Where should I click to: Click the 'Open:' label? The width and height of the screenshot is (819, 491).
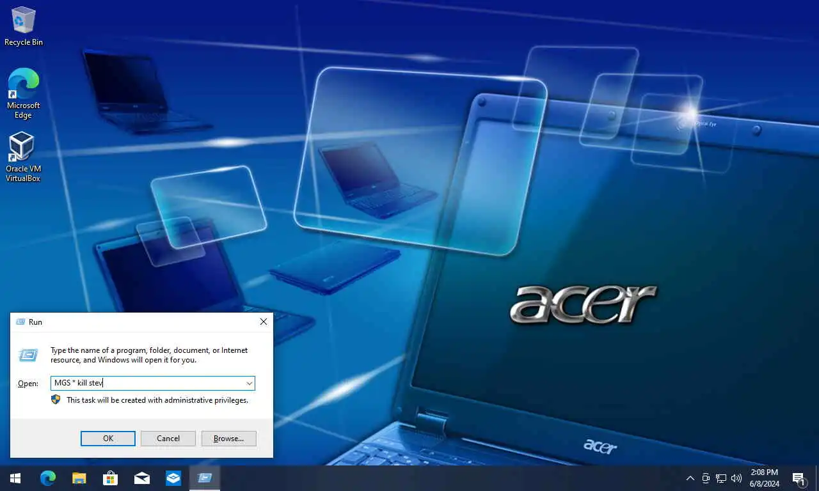28,384
